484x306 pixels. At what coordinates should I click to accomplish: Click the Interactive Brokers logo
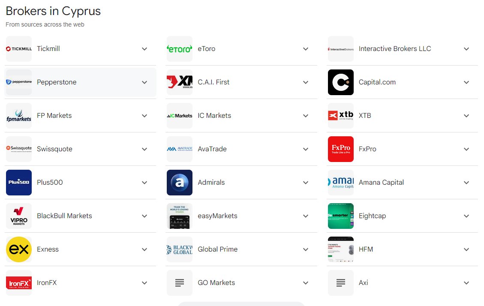point(341,49)
